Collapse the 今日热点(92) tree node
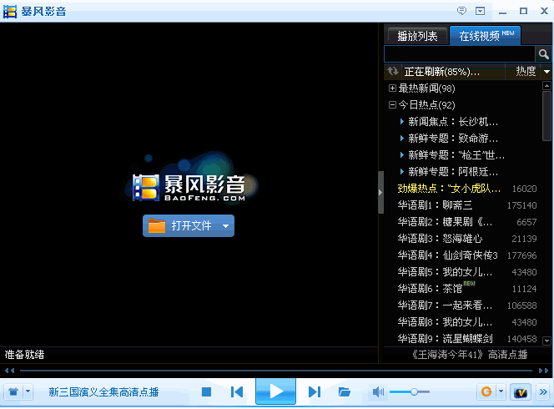 (392, 104)
